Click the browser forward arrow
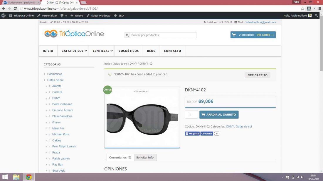Viewport: 323px width, 181px height. [9, 8]
